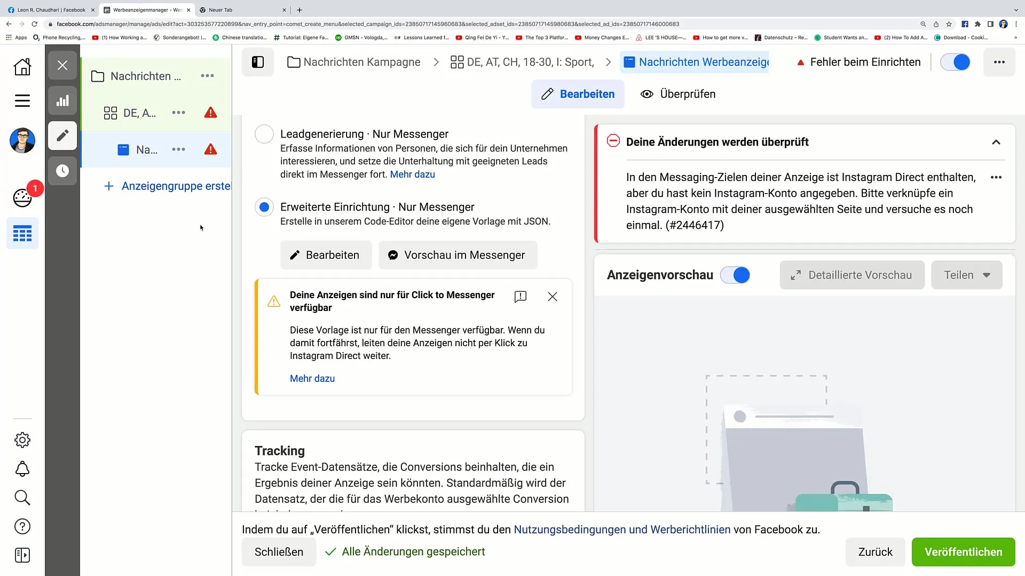Open the Teilen dropdown
1025x576 pixels.
[967, 275]
